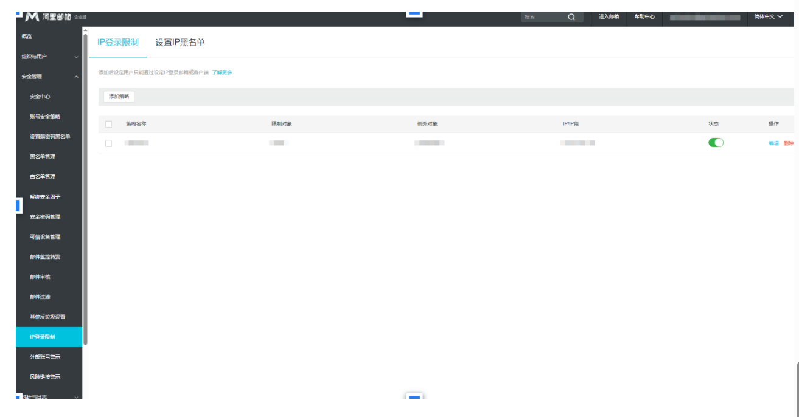The image size is (799, 417).
Task: Click the Alibaba Mail logo icon
Action: [32, 17]
